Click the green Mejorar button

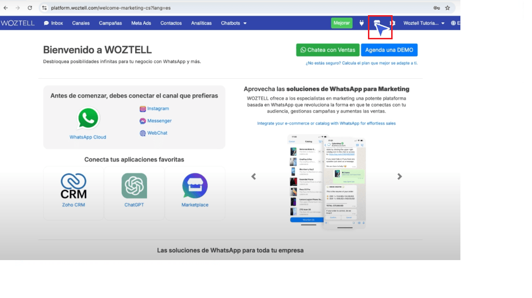[342, 23]
